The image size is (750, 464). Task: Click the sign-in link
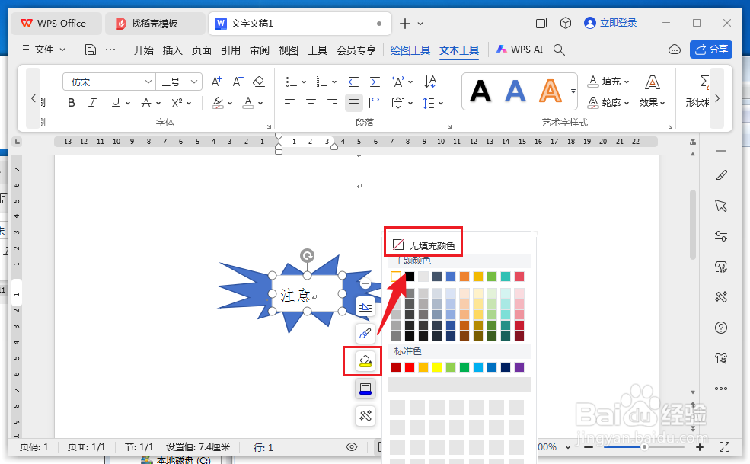(x=611, y=23)
